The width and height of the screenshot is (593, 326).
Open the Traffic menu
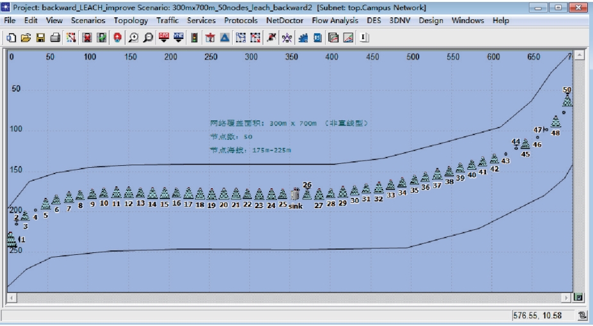click(167, 20)
